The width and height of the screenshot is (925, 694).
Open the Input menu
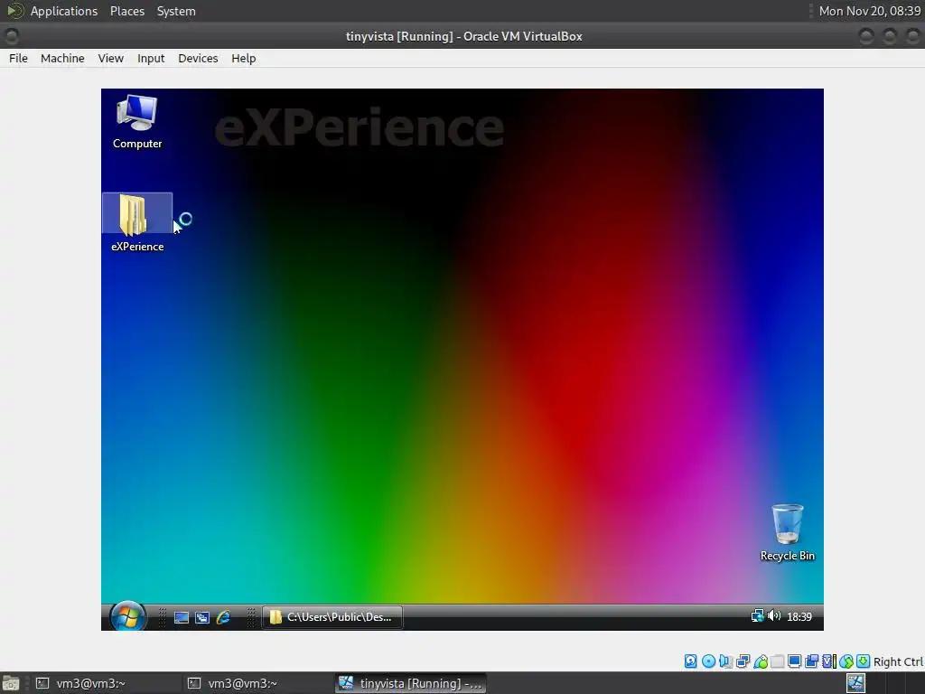151,59
